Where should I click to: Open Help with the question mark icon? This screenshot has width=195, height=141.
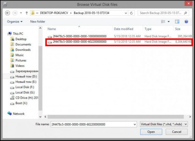[186, 22]
